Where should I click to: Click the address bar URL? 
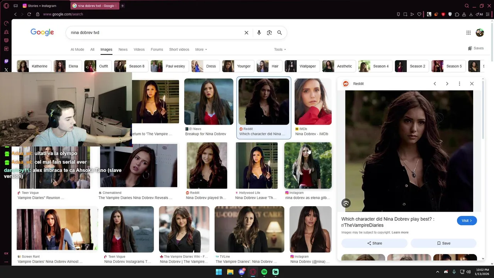63,14
